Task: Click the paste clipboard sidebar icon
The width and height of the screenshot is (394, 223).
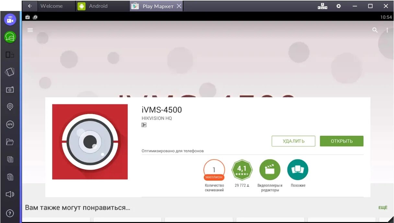Action: (x=10, y=177)
